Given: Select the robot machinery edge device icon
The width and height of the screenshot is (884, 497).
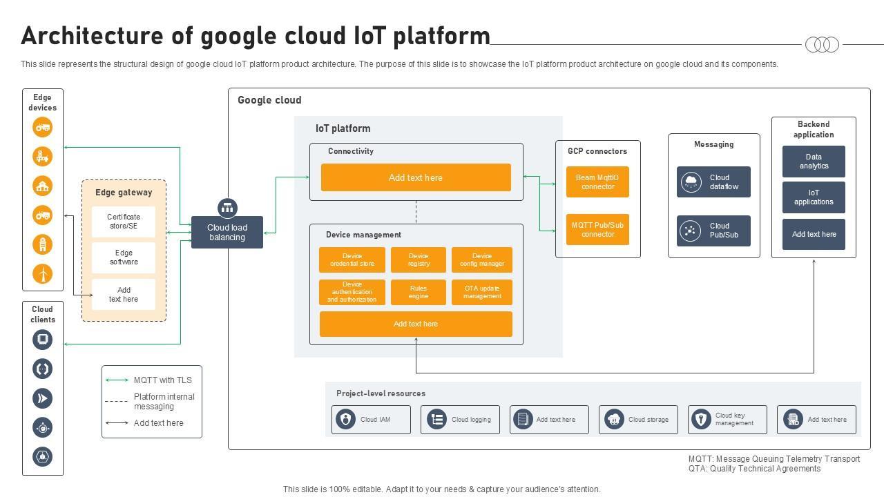Looking at the screenshot, I should (x=43, y=157).
